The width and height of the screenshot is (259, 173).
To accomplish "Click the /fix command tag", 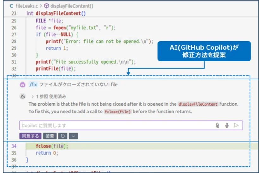I will tap(33, 85).
